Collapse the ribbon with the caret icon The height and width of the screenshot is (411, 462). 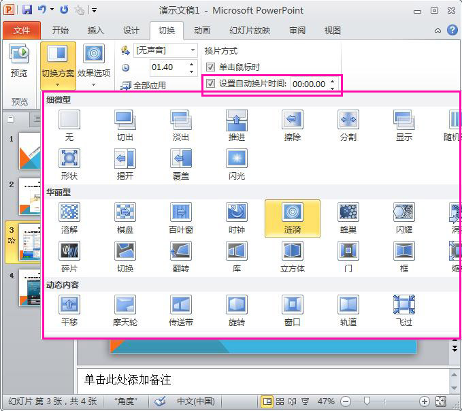[438, 31]
